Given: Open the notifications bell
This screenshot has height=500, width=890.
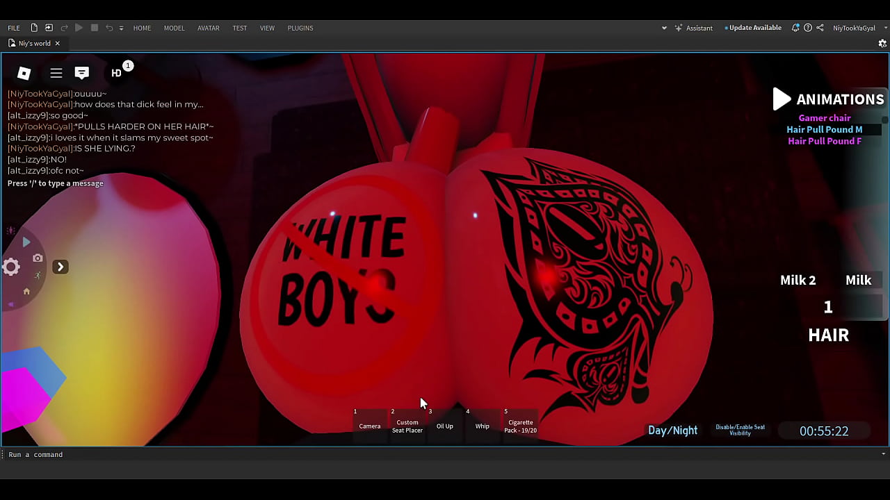Looking at the screenshot, I should click(x=795, y=28).
